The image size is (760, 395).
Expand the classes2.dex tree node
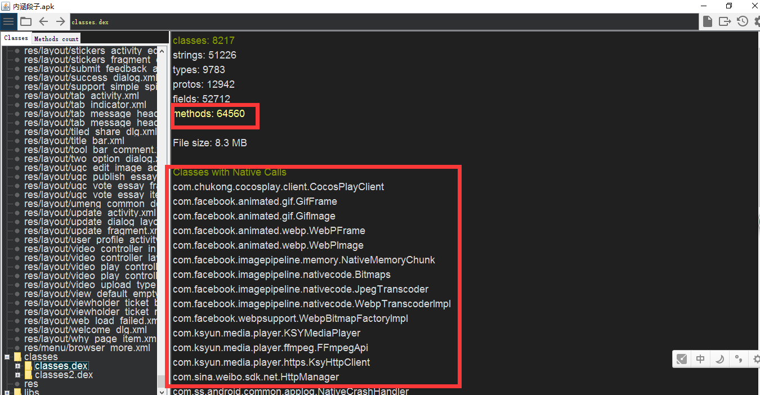18,375
